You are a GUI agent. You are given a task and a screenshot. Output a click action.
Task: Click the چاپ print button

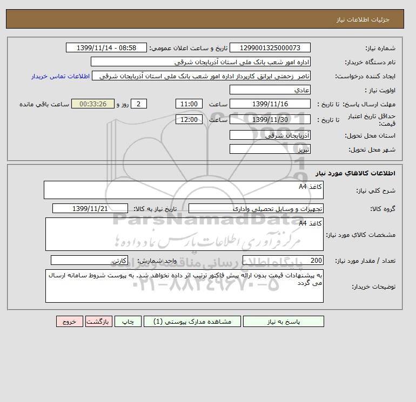point(128,322)
